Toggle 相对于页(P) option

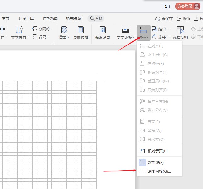[160, 151]
